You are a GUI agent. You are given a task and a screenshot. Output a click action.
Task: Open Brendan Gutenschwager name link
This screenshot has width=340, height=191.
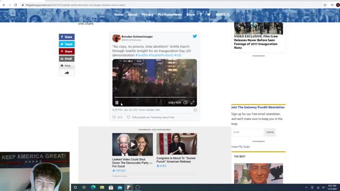click(137, 37)
